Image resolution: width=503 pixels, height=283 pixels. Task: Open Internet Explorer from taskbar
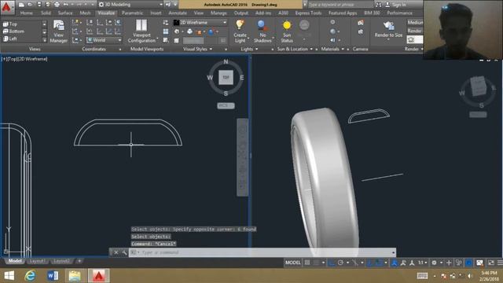click(30, 276)
